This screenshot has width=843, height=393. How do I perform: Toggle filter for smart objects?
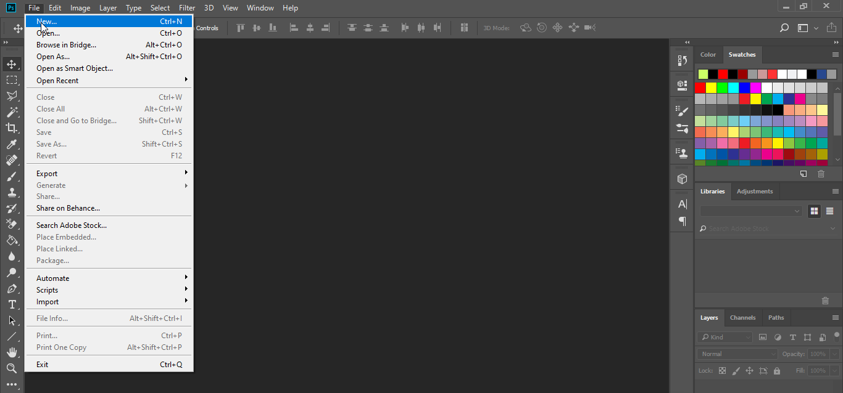point(823,337)
